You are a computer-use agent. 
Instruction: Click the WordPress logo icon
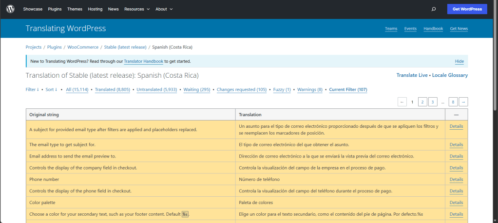click(x=11, y=9)
